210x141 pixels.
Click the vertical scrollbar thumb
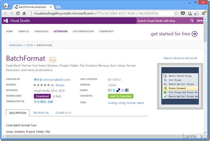[205, 32]
